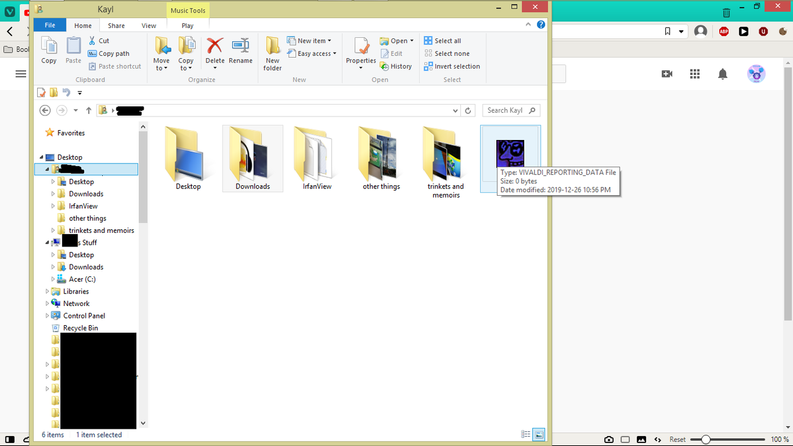Switch to the Share ribbon tab

click(116, 25)
